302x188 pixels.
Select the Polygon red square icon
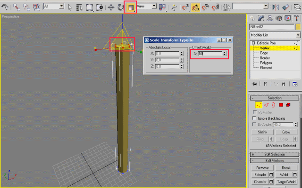[281, 105]
